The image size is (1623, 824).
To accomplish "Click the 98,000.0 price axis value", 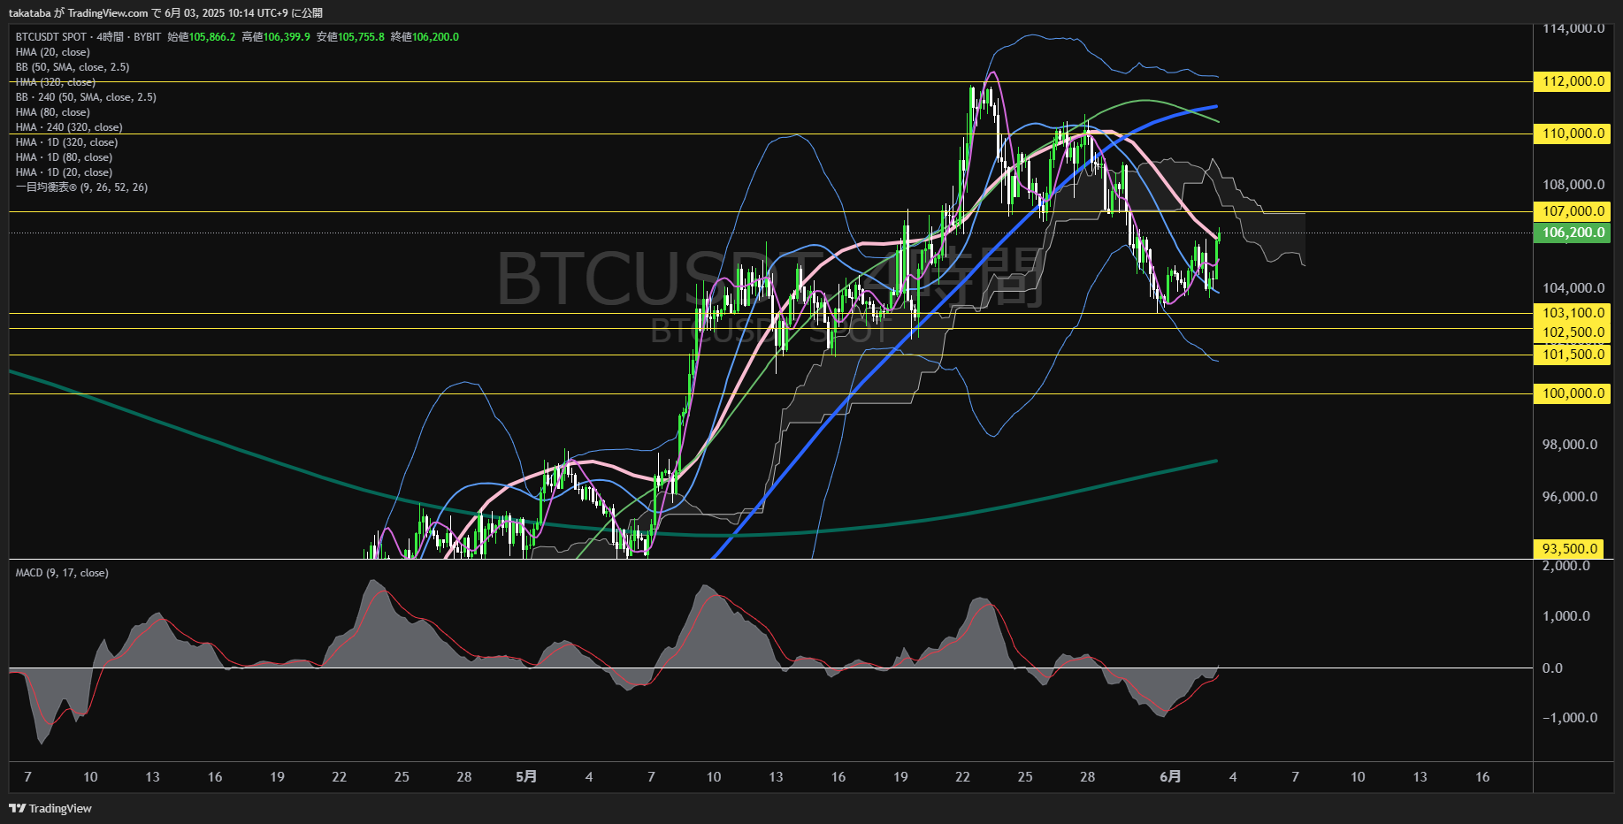I will pyautogui.click(x=1570, y=445).
